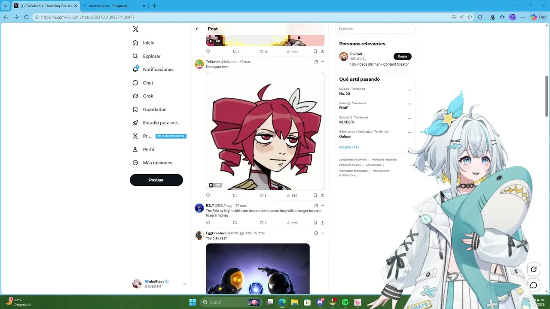Open the #LCDLF6 trend
Screen dimensions: 550x309
click(x=347, y=122)
